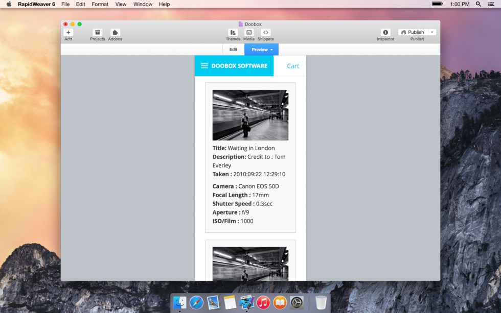The width and height of the screenshot is (501, 313).
Task: Open iBooks in the Dock
Action: tap(280, 302)
